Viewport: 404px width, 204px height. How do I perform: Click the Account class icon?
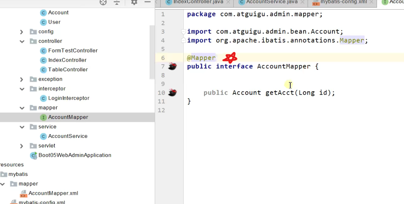click(43, 13)
